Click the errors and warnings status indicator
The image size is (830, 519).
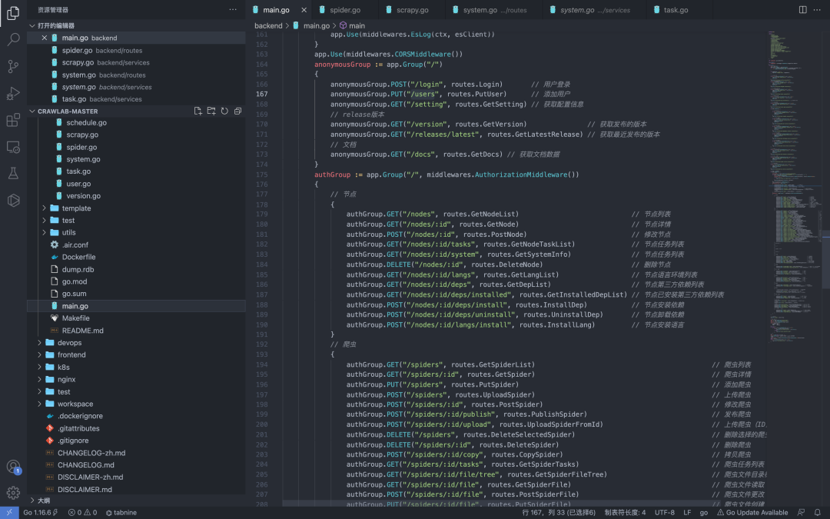(82, 513)
